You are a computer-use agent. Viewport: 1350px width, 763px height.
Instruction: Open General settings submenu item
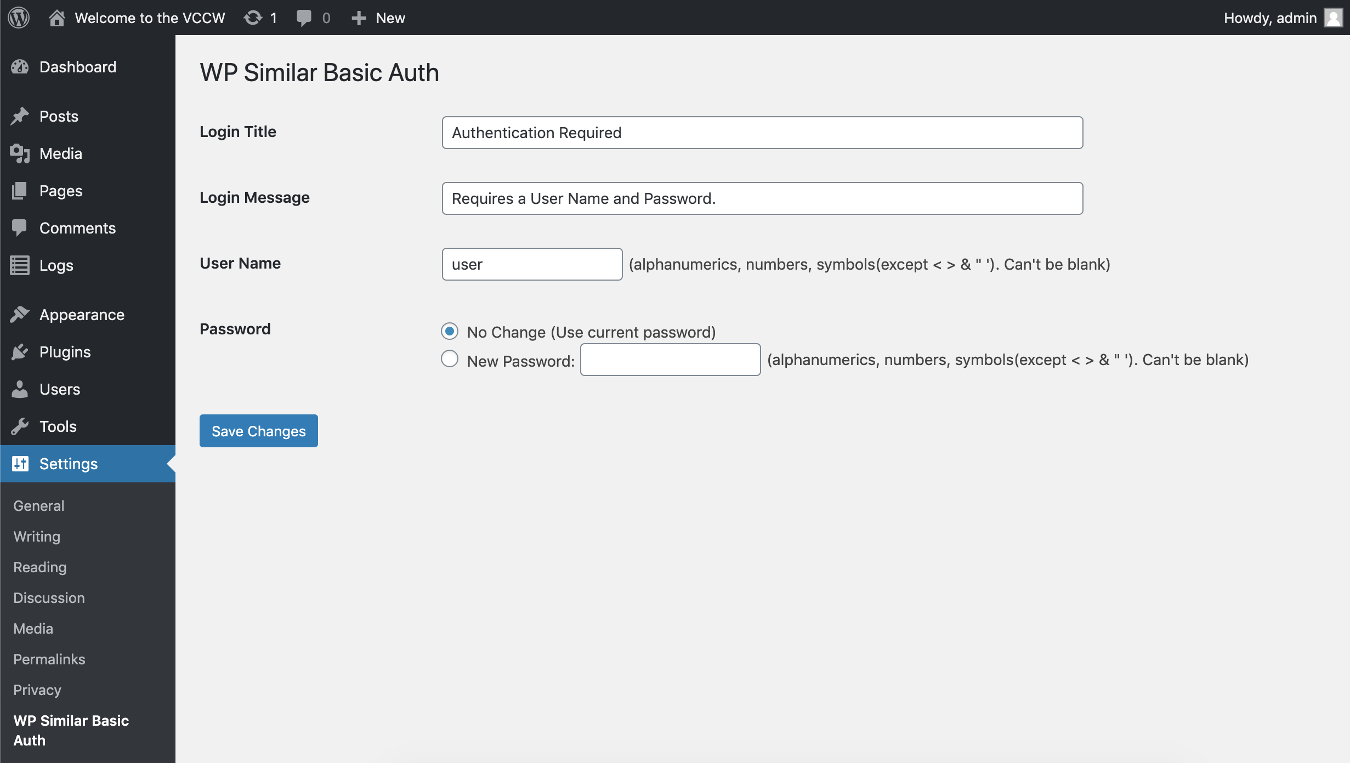[39, 505]
